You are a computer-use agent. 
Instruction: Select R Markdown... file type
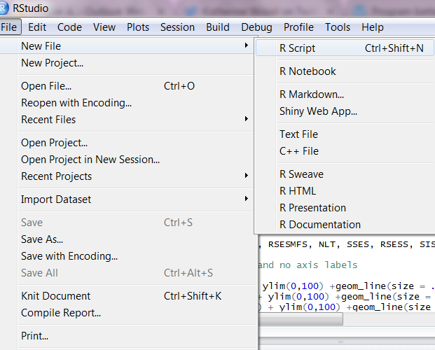[x=311, y=94]
